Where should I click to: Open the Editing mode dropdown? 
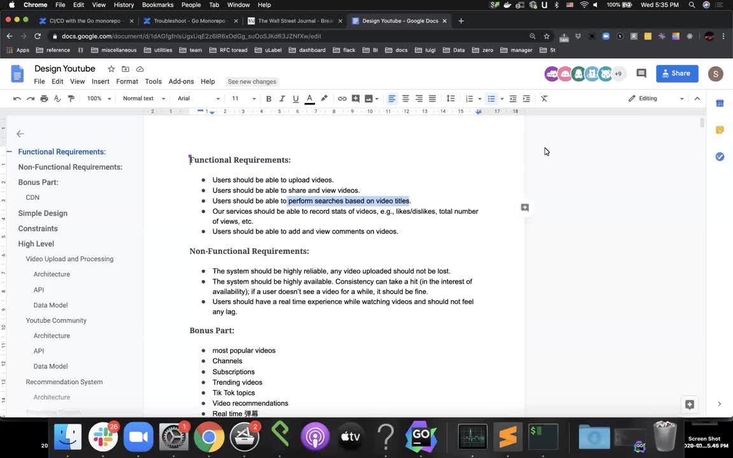pos(657,99)
